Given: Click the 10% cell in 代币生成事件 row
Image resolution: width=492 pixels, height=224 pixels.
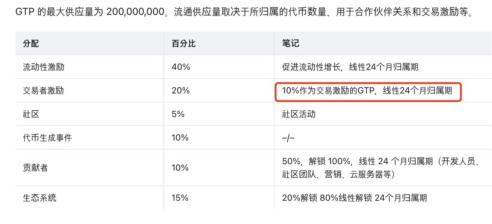Looking at the screenshot, I should pyautogui.click(x=180, y=138).
